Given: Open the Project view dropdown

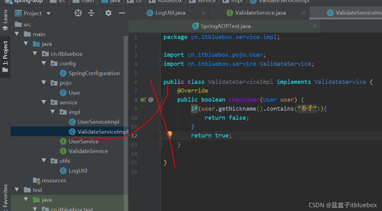Looking at the screenshot, I should click(x=48, y=13).
